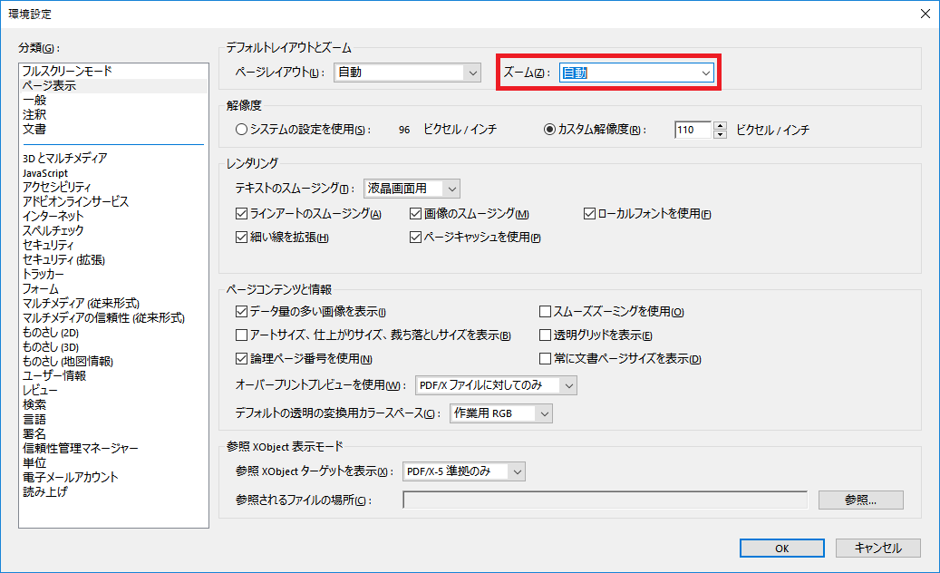This screenshot has height=573, width=940.
Task: Choose システムの設定を使用 radio button
Action: [242, 130]
